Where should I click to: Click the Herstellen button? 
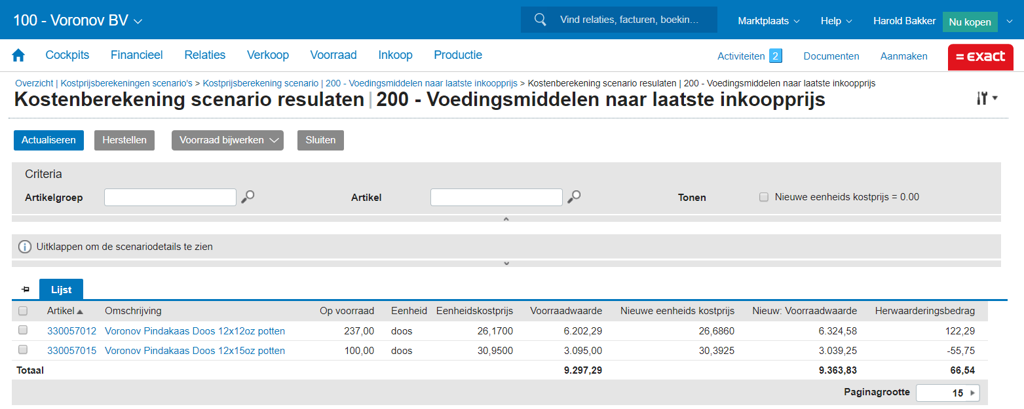click(x=124, y=140)
